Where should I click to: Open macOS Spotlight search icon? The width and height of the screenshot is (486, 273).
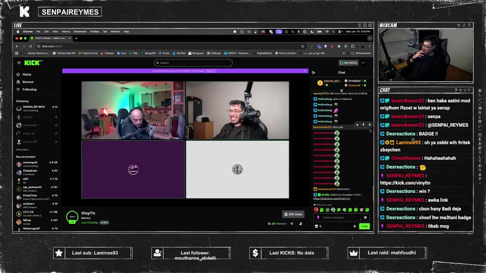point(333,31)
